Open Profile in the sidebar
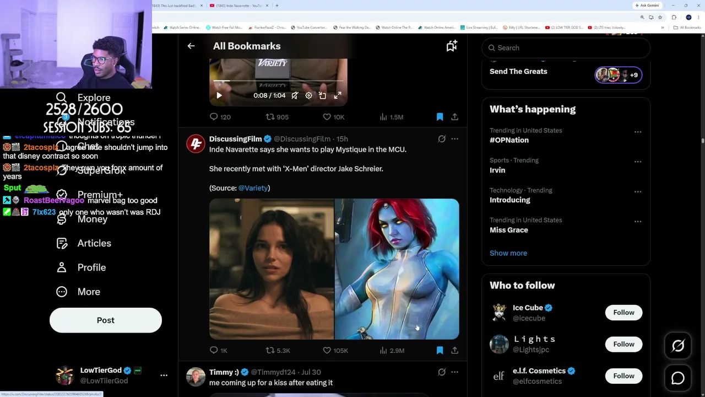 [x=81, y=267]
